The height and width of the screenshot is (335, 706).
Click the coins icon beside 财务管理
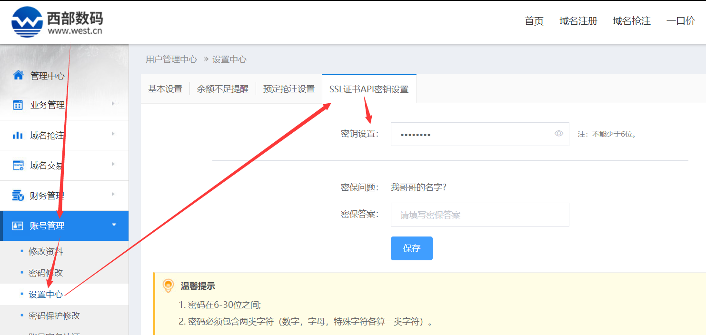pos(18,196)
